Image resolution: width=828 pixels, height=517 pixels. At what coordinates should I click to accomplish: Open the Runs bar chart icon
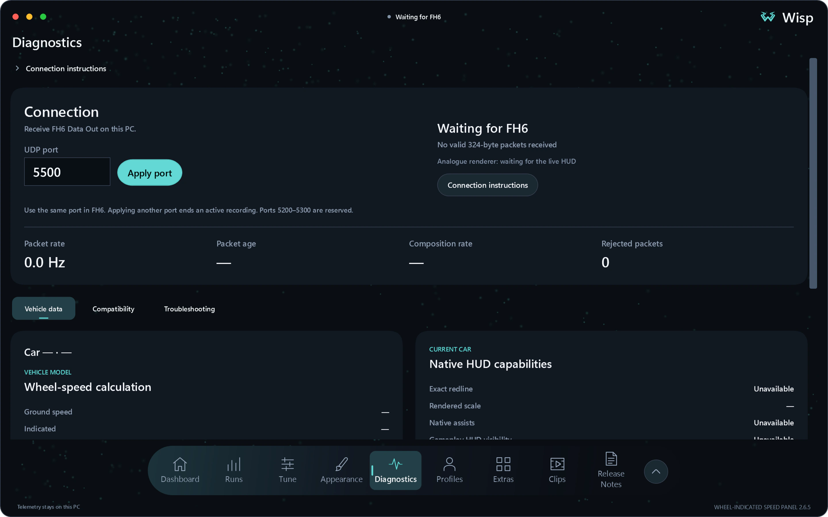tap(234, 464)
